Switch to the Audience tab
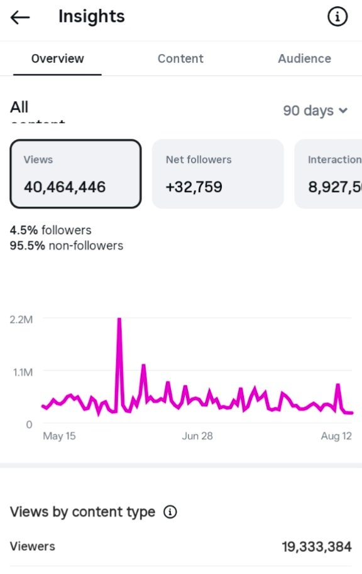Image resolution: width=362 pixels, height=574 pixels. coord(304,58)
